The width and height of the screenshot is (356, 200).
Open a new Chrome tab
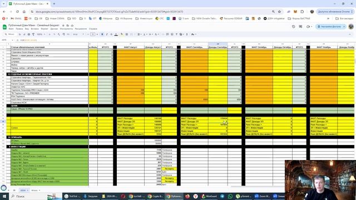(54, 4)
